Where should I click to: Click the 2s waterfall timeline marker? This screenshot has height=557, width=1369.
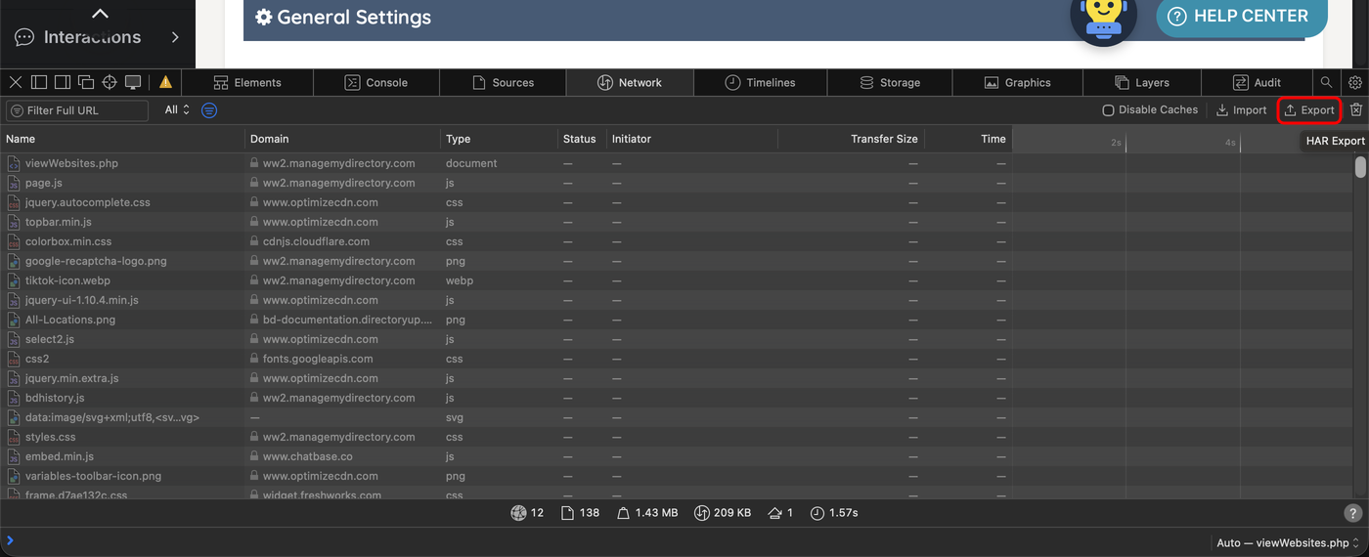click(1116, 143)
